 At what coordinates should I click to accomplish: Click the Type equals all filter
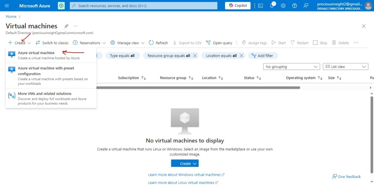(122, 55)
